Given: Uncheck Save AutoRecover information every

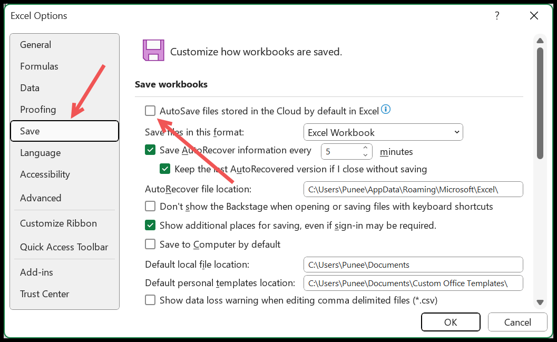Looking at the screenshot, I should [x=150, y=150].
